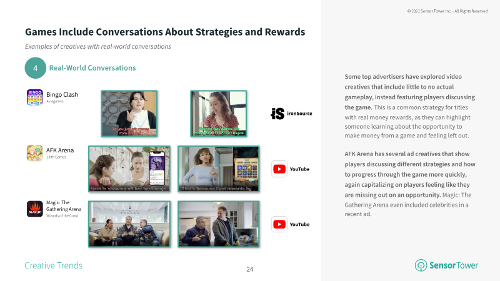Open AFK Arena thumbnail mentioning rewards

(218, 169)
